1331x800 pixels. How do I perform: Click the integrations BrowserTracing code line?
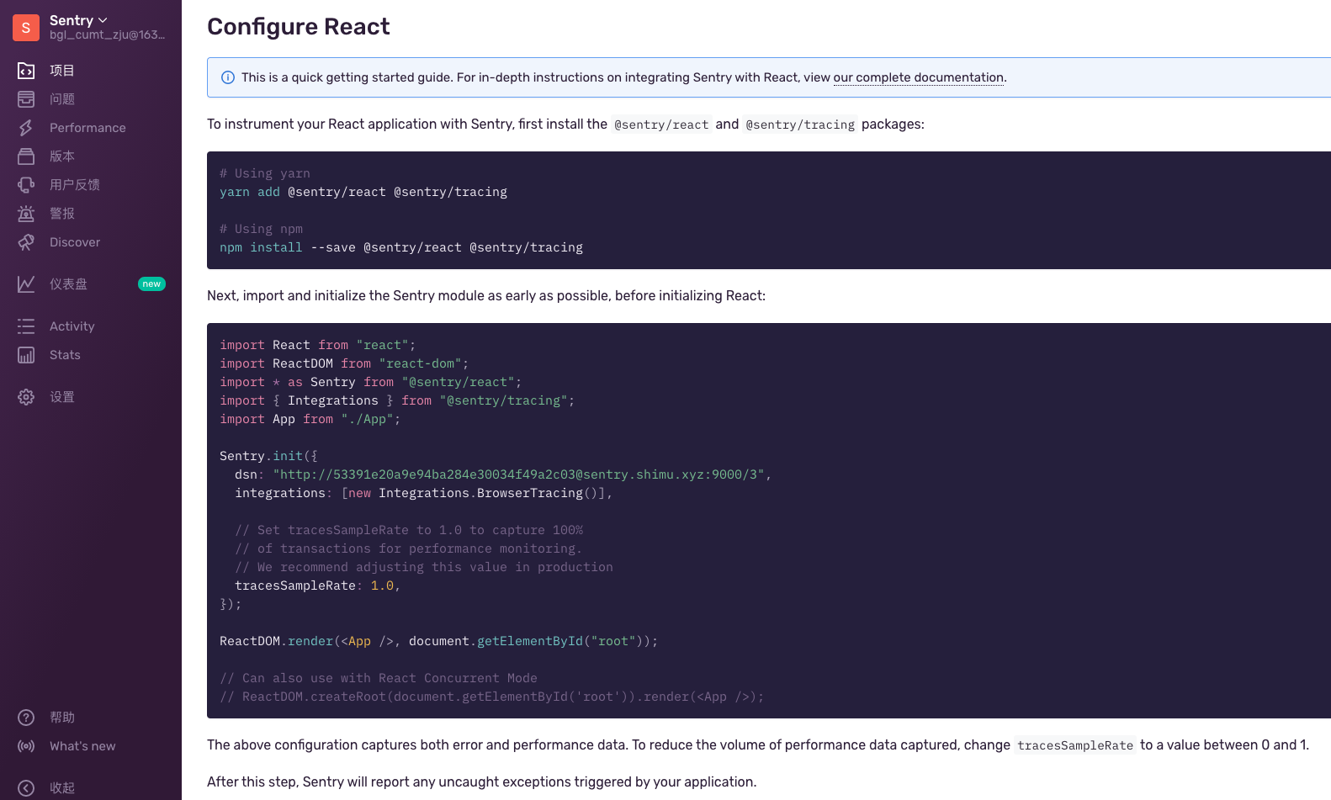424,493
